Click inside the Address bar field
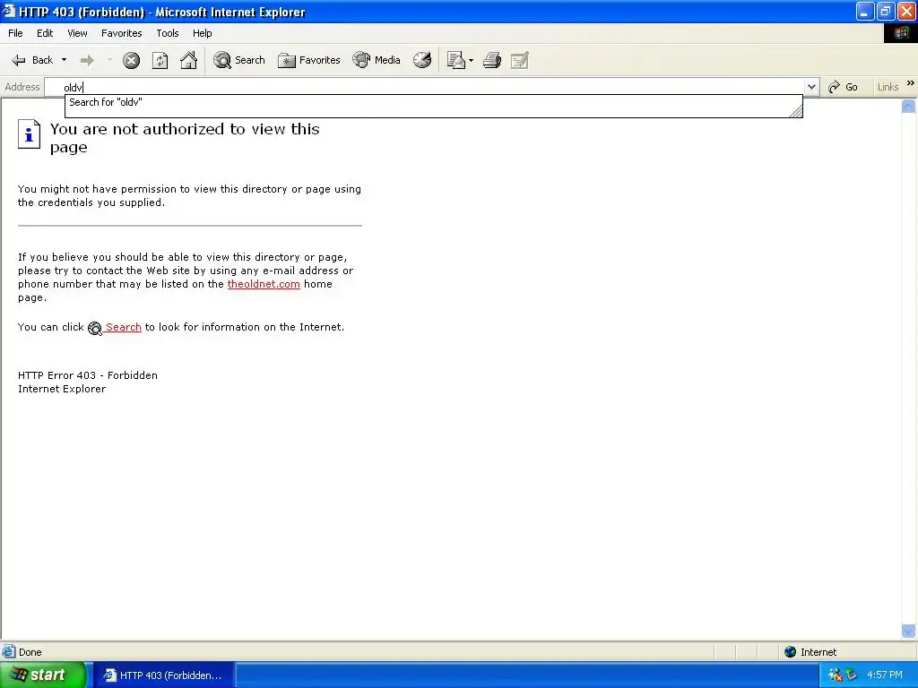Screen dimensions: 918x688 coord(424,87)
